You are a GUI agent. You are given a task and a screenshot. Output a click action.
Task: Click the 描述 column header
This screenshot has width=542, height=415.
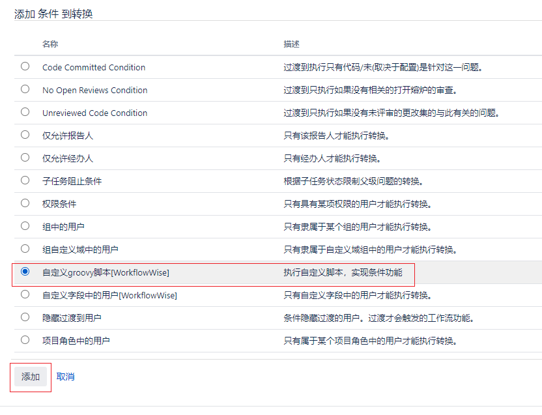point(291,44)
